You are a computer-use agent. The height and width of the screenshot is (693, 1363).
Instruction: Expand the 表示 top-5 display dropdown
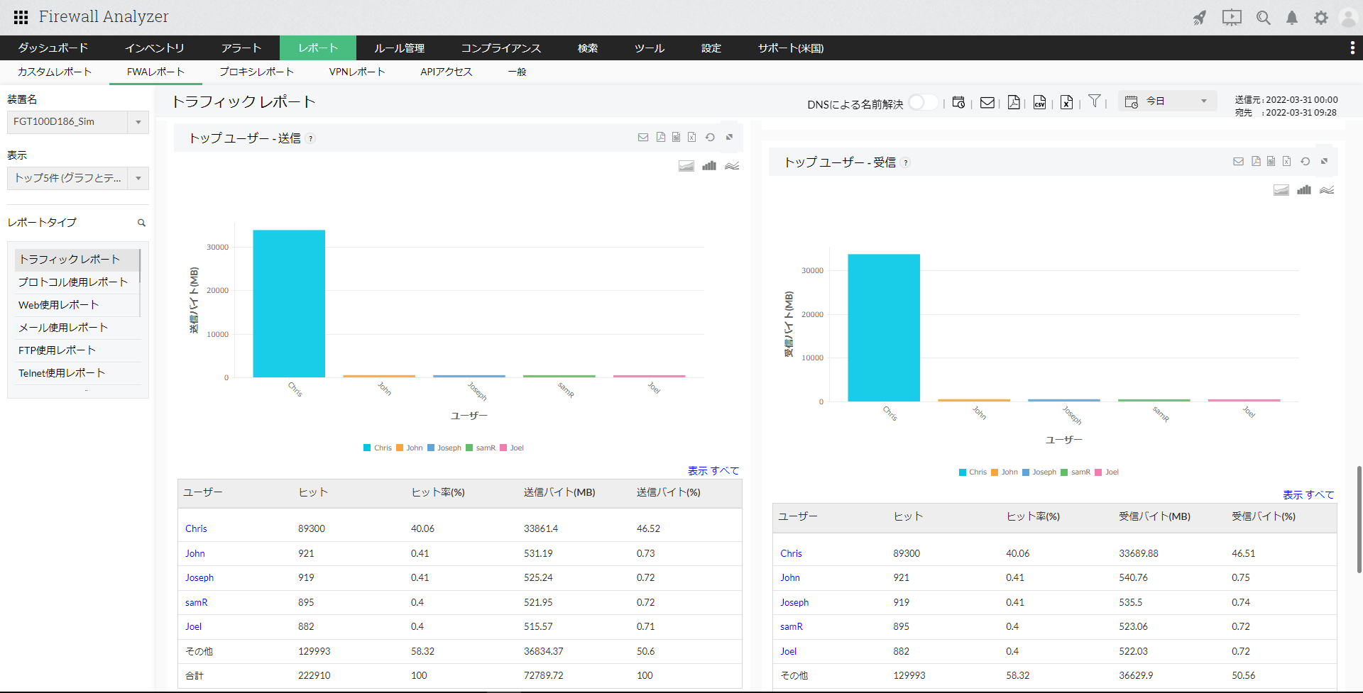coord(138,178)
